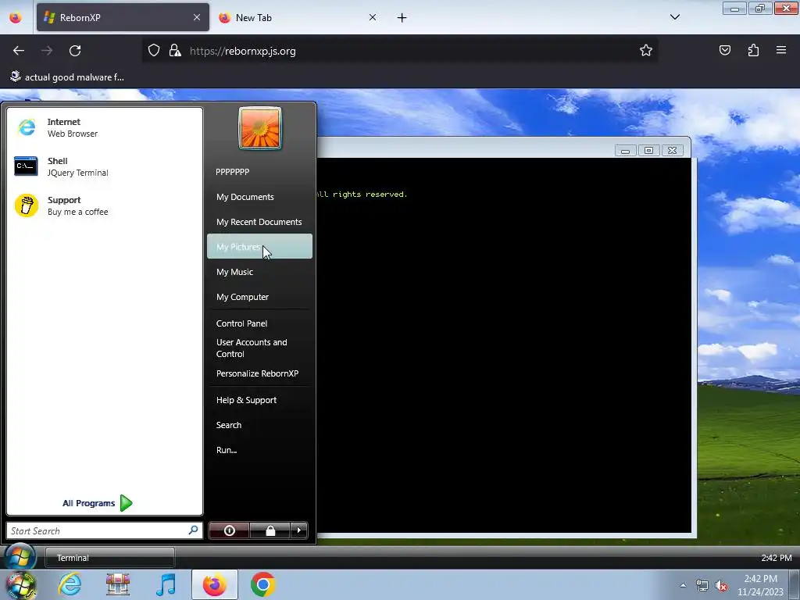Click the RebornXP start orb

(20, 557)
